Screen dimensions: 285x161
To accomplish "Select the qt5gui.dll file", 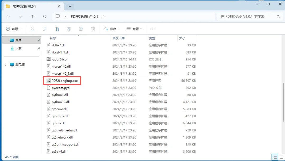I will click(x=58, y=123).
